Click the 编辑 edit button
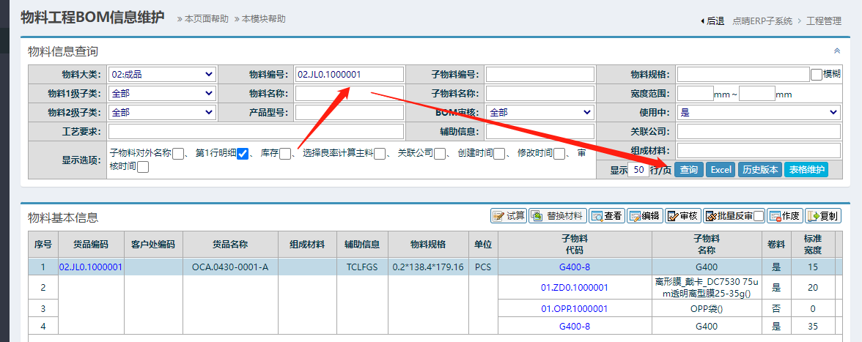 [645, 216]
